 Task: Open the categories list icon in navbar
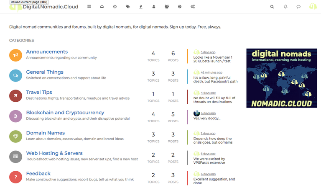89,7
